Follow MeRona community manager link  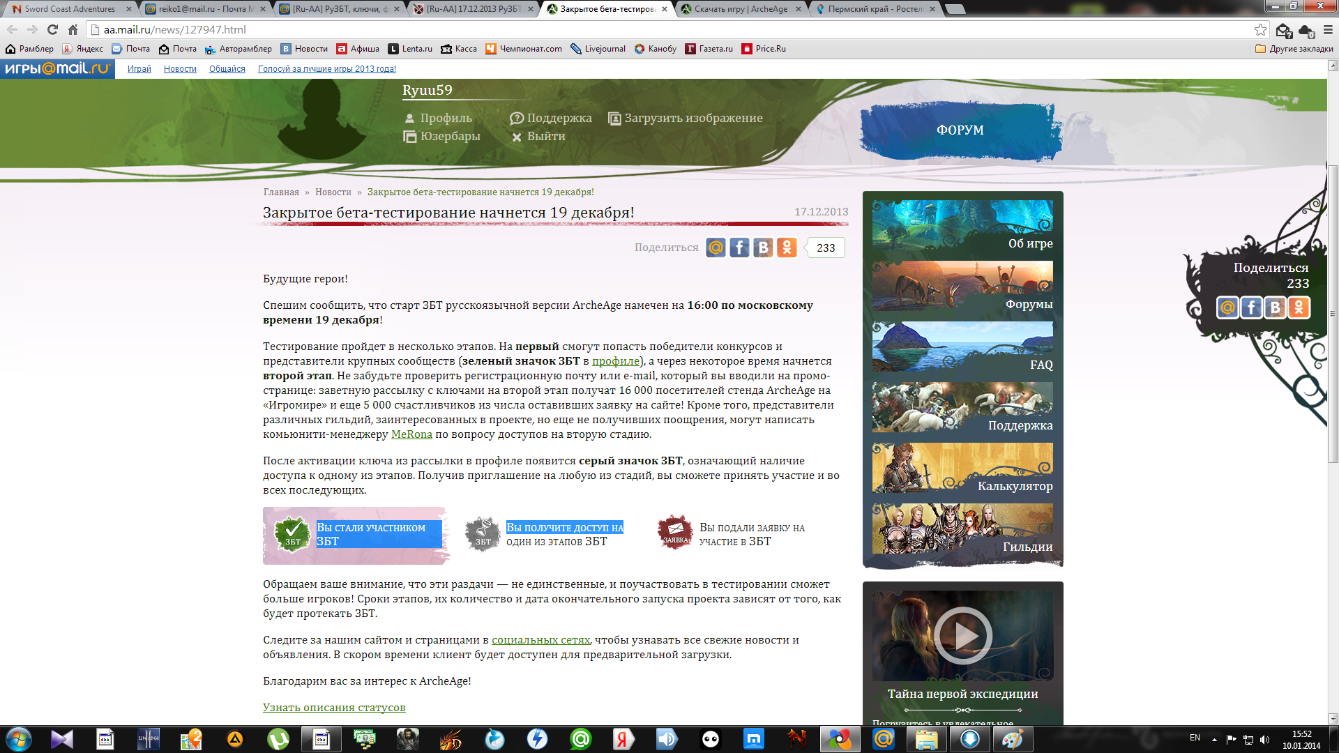[x=411, y=434]
